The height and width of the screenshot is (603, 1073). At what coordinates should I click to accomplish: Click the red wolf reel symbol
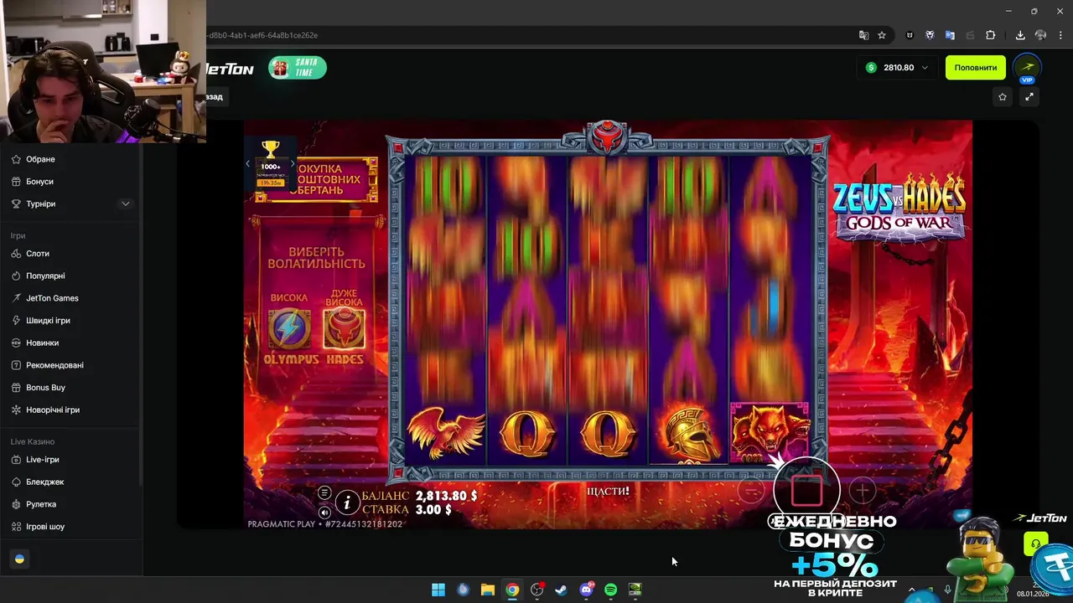click(x=770, y=432)
